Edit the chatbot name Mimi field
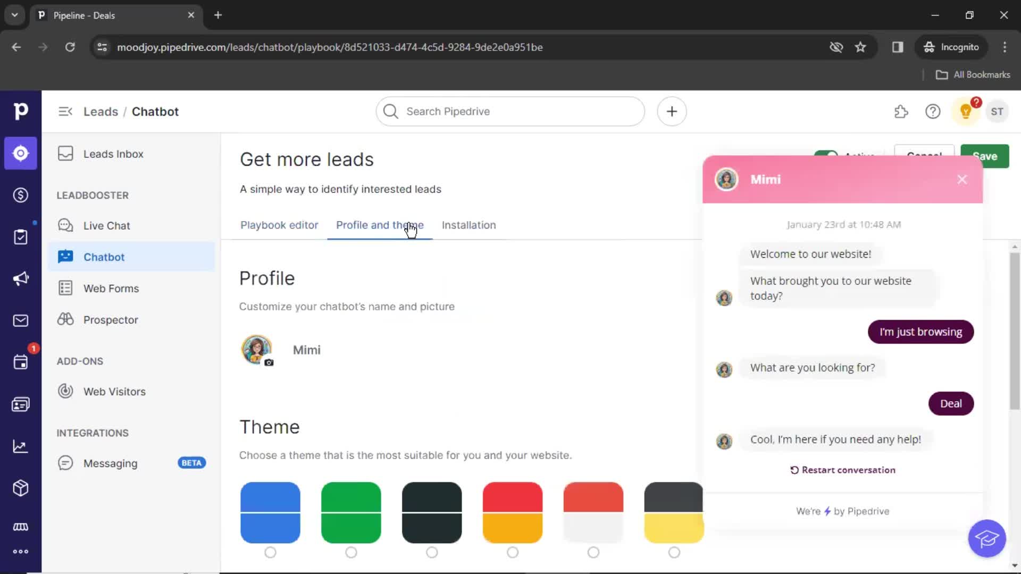This screenshot has width=1021, height=574. (307, 350)
